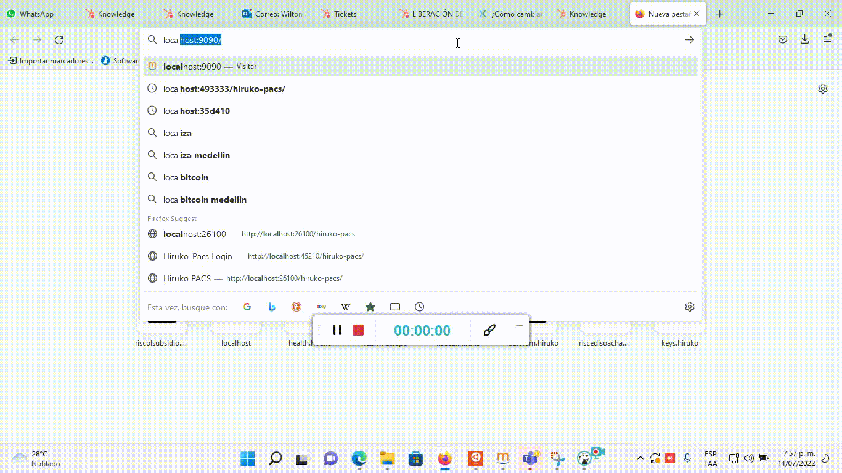Search bookmarks using the star icon

point(370,307)
